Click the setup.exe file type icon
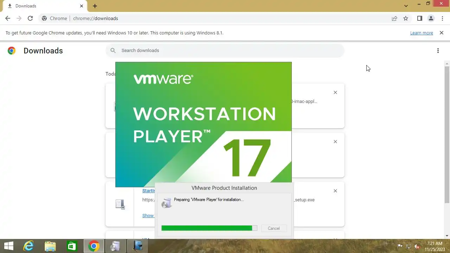450x253 pixels. tap(120, 205)
